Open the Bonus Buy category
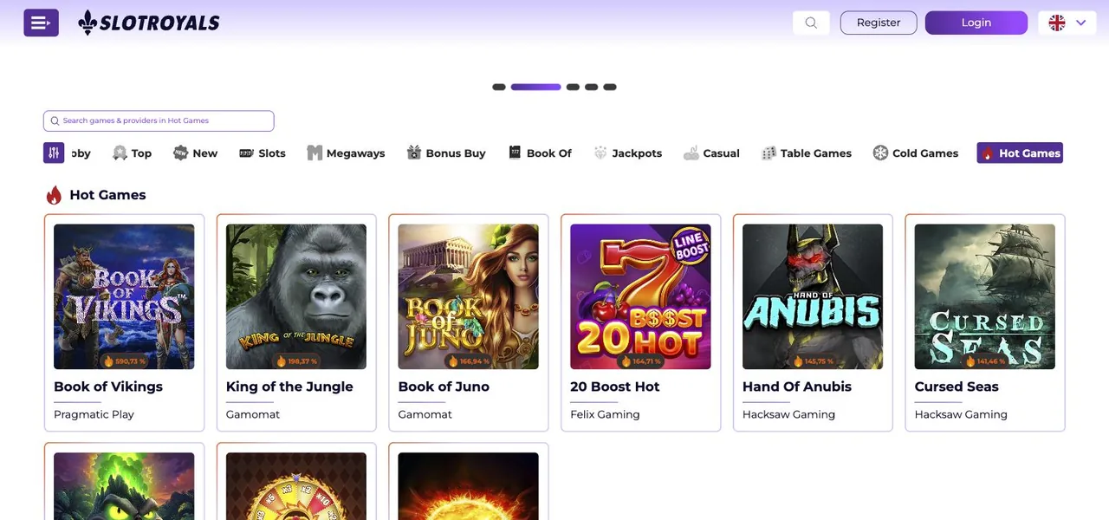This screenshot has height=520, width=1109. click(x=446, y=153)
